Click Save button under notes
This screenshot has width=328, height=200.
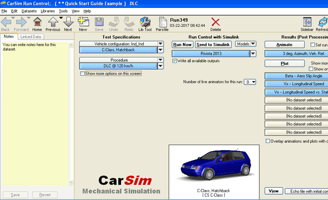(15, 195)
